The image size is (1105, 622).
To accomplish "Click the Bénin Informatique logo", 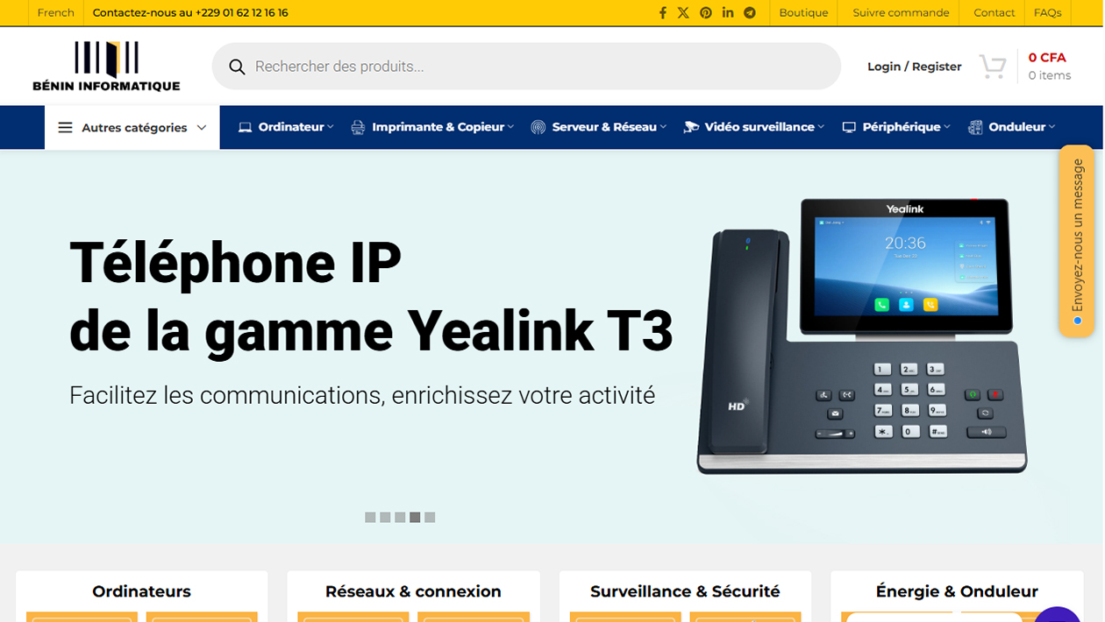I will [106, 67].
